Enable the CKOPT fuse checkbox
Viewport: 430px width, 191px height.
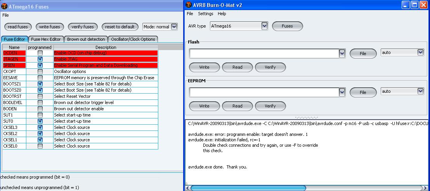click(40, 71)
